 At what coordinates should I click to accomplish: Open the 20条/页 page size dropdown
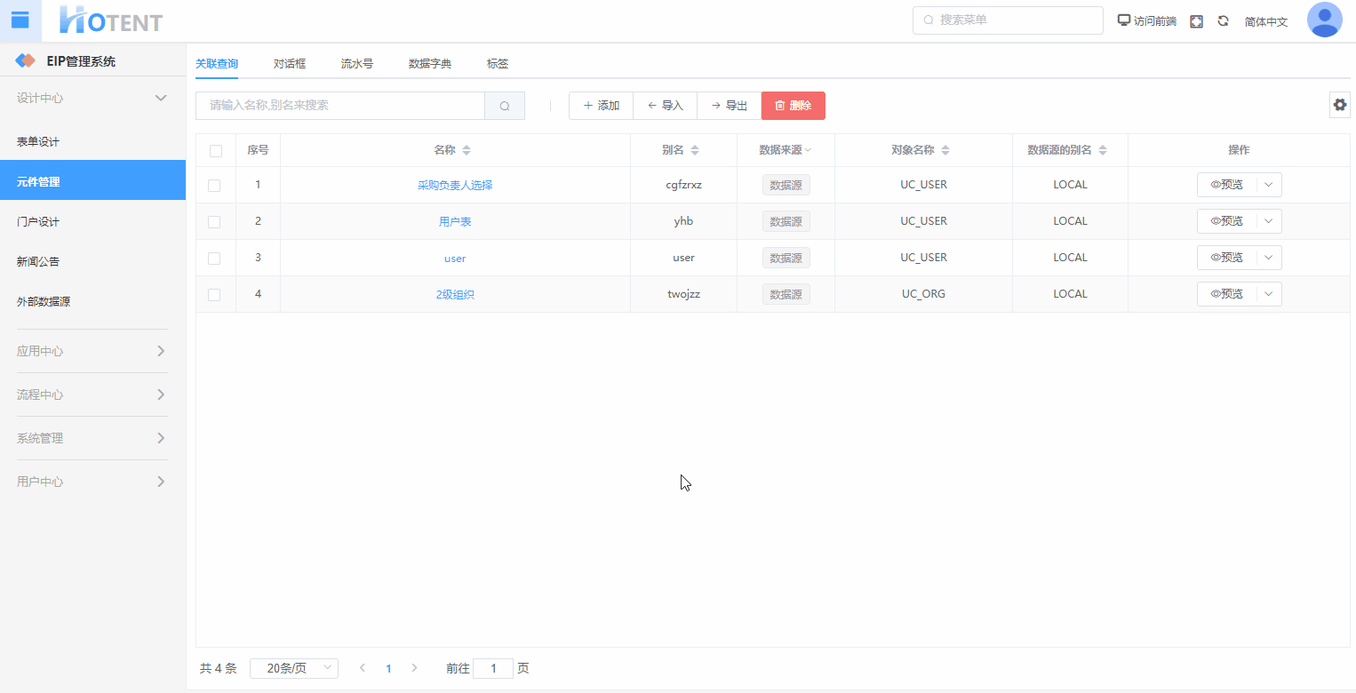[x=293, y=668]
